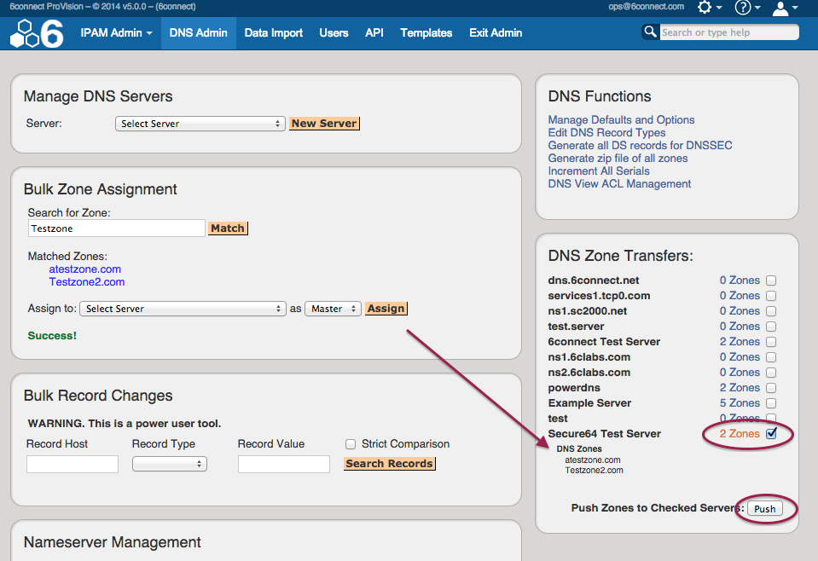
Task: Open DNS View ACL Management link
Action: (619, 183)
